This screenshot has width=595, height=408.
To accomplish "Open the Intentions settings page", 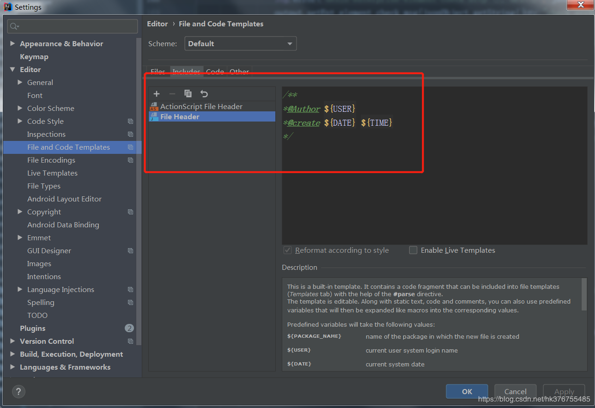I will click(44, 277).
